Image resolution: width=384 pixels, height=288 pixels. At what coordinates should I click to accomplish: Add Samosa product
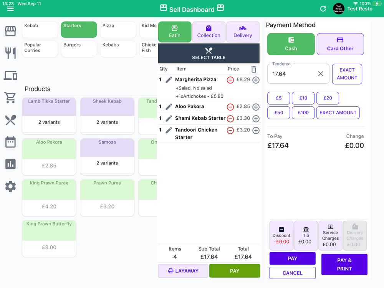(x=107, y=157)
